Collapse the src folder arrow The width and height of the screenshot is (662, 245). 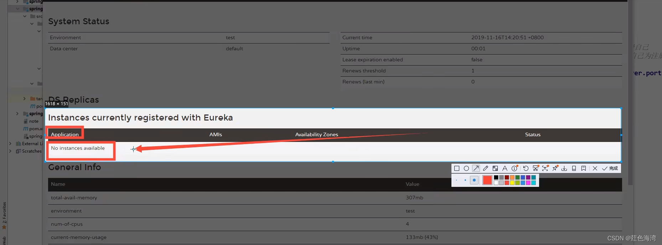(25, 16)
